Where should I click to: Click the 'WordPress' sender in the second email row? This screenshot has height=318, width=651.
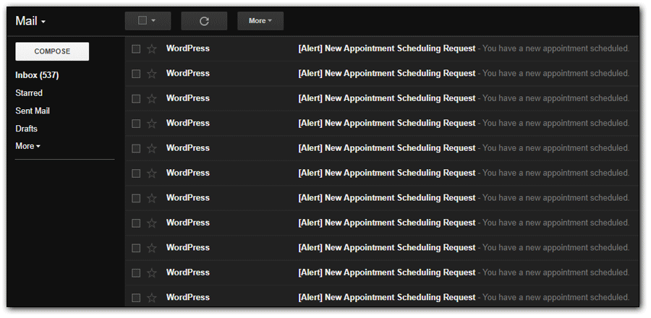(188, 74)
